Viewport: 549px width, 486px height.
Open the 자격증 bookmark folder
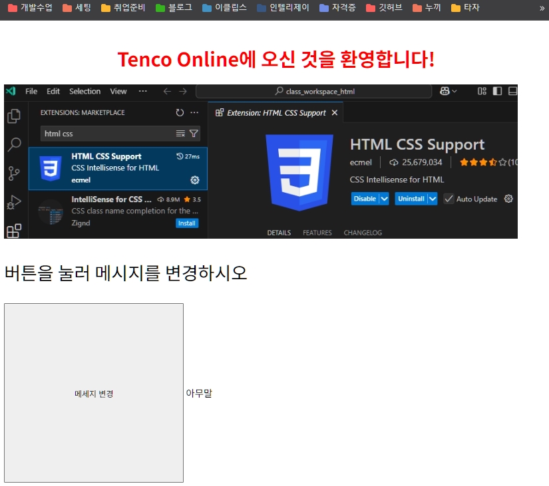coord(338,8)
